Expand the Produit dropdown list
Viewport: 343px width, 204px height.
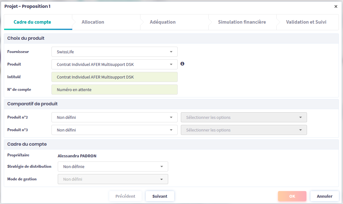point(114,64)
